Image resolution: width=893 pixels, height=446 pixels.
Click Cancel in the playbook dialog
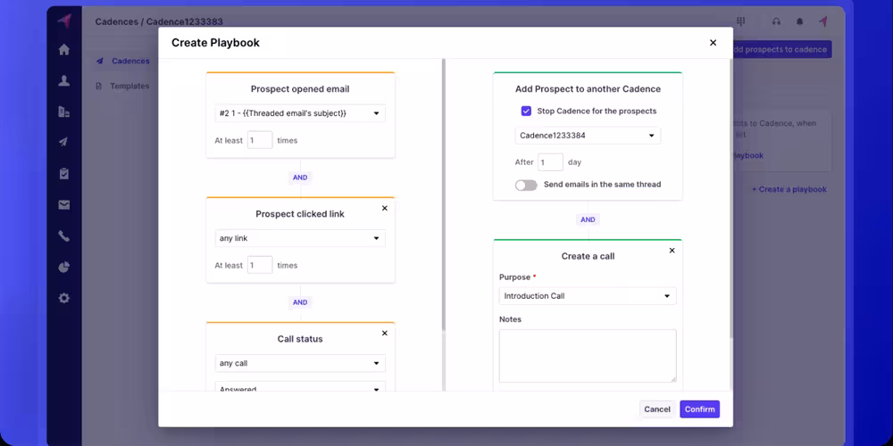coord(656,409)
